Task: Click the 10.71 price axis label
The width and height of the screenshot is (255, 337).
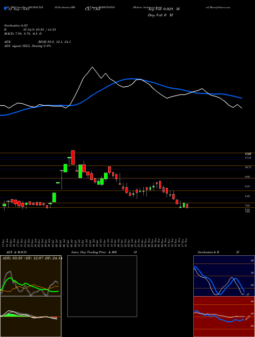Action: (x=248, y=167)
